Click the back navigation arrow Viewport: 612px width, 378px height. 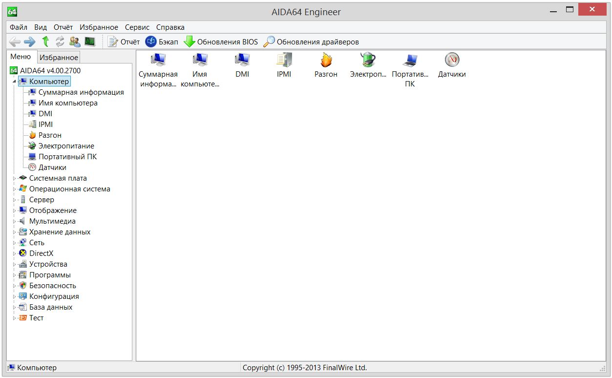click(15, 42)
